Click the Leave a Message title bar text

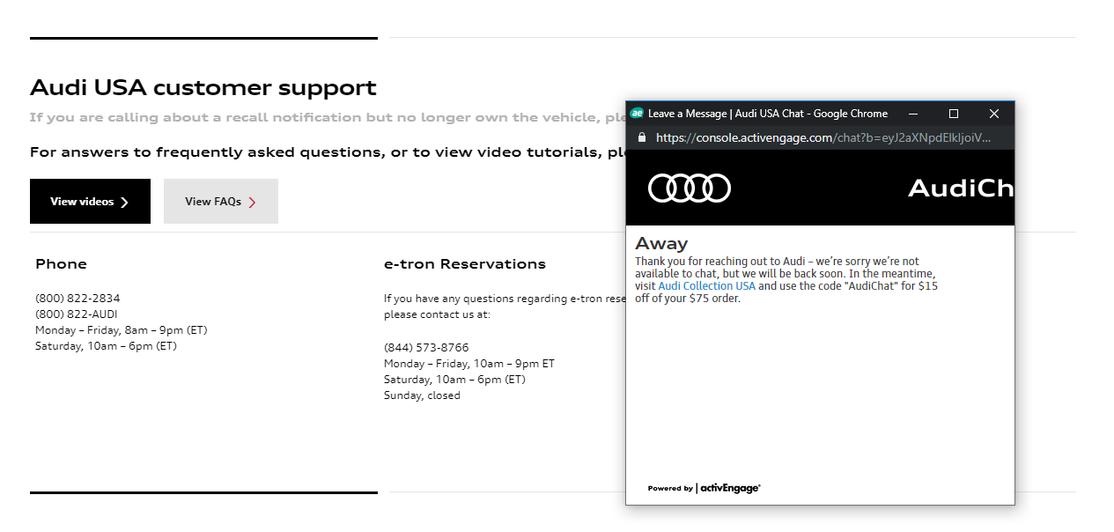pos(767,113)
